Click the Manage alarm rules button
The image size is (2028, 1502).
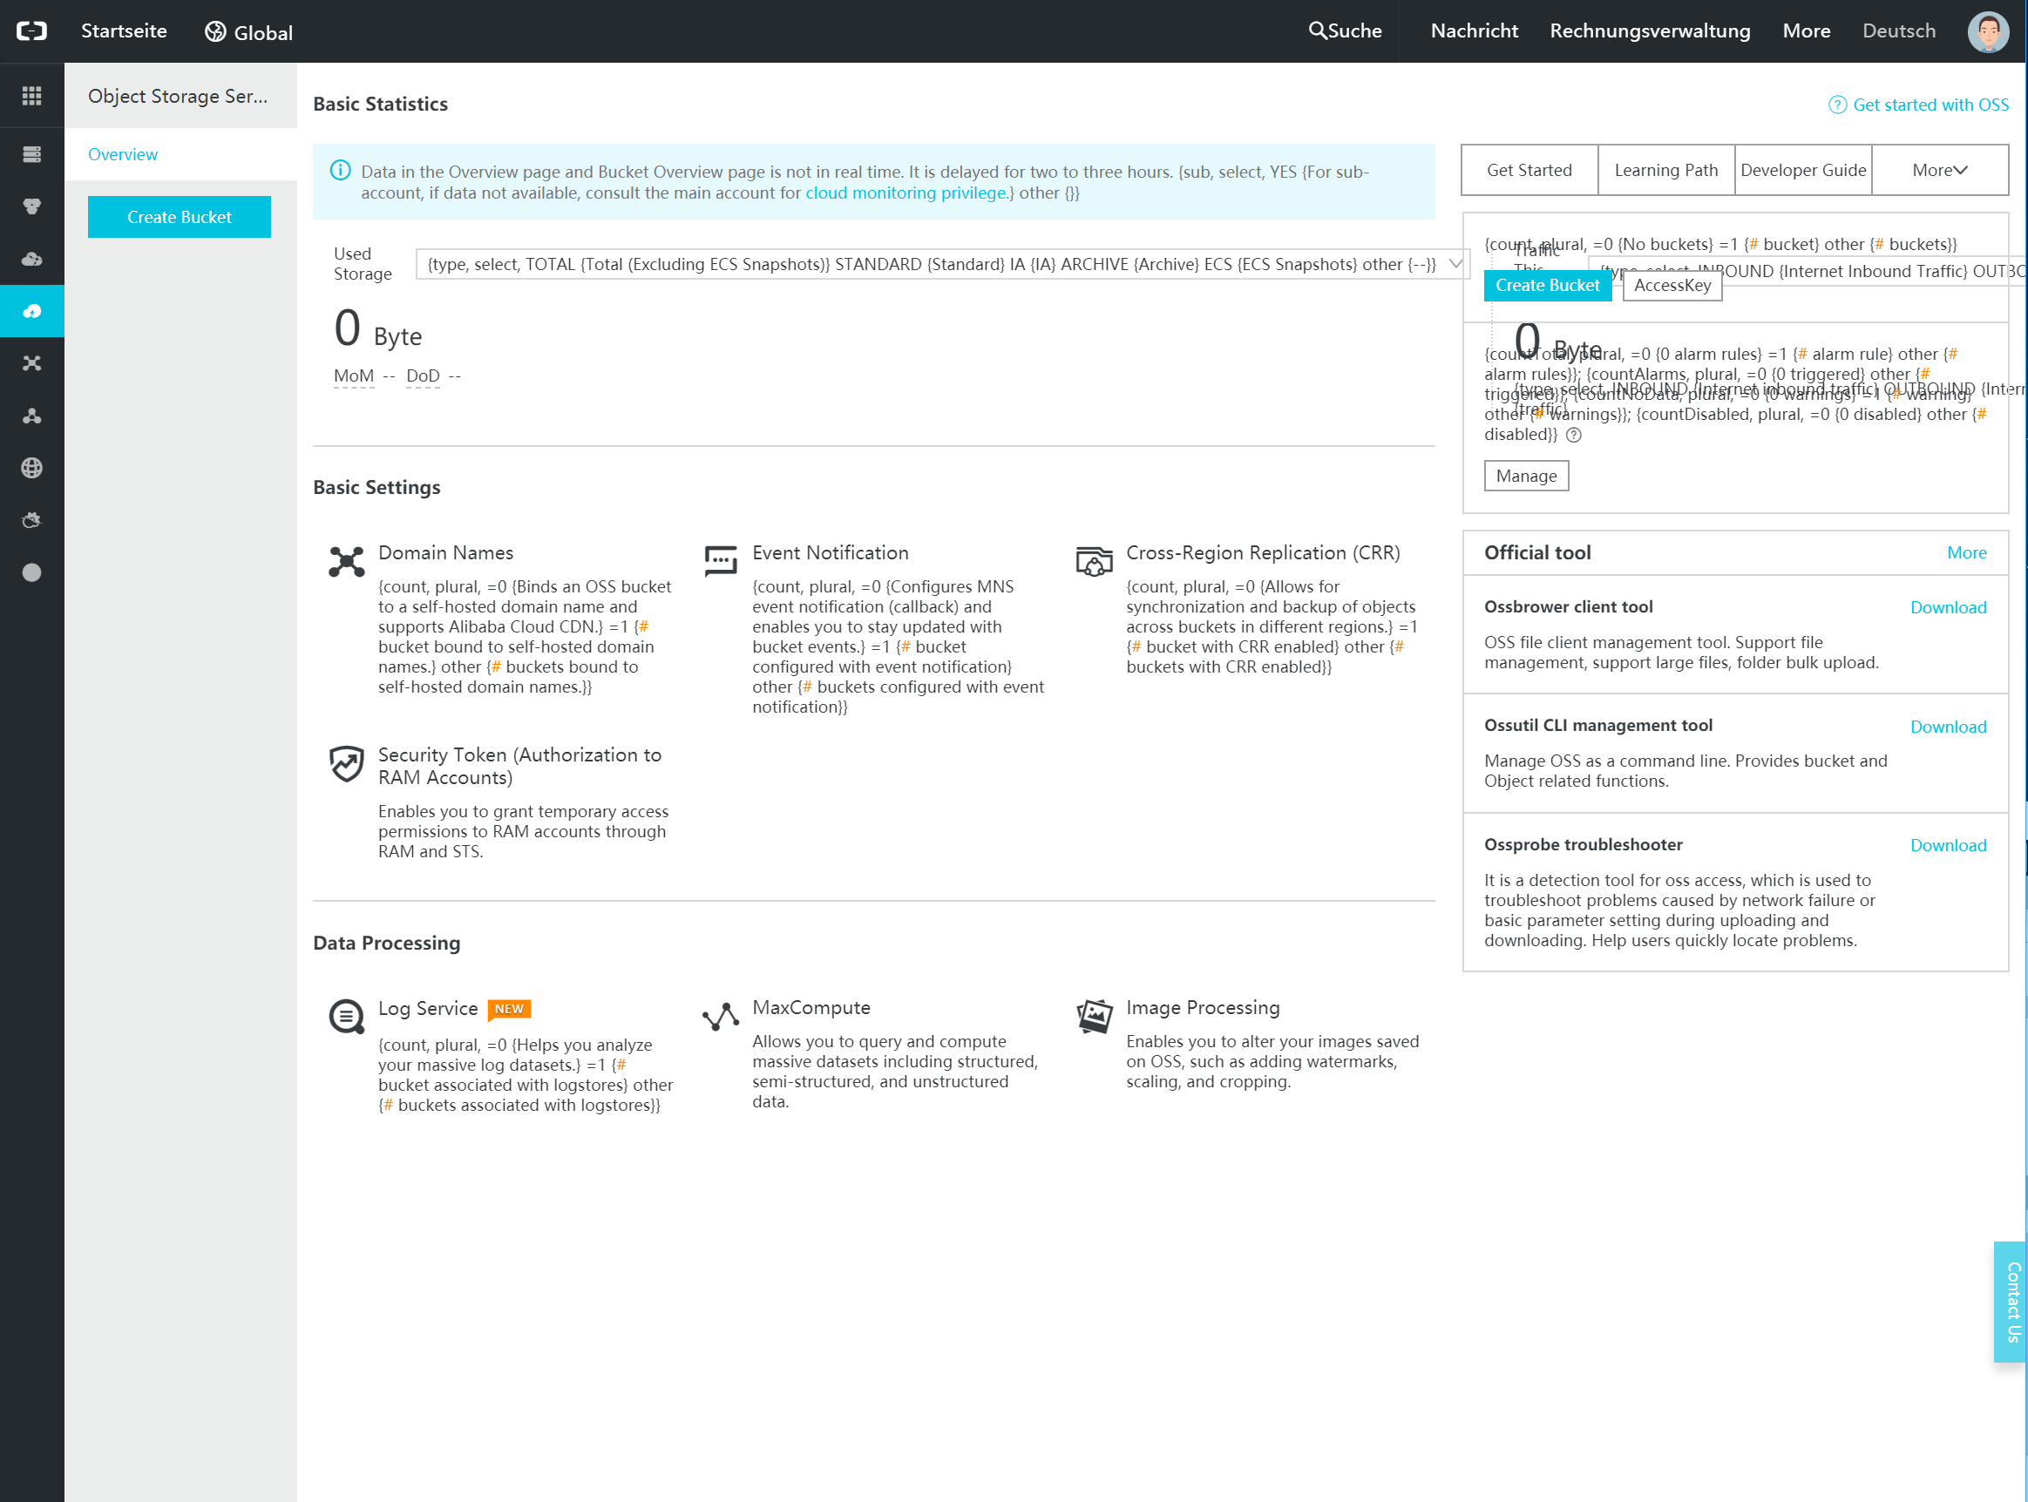(1526, 476)
